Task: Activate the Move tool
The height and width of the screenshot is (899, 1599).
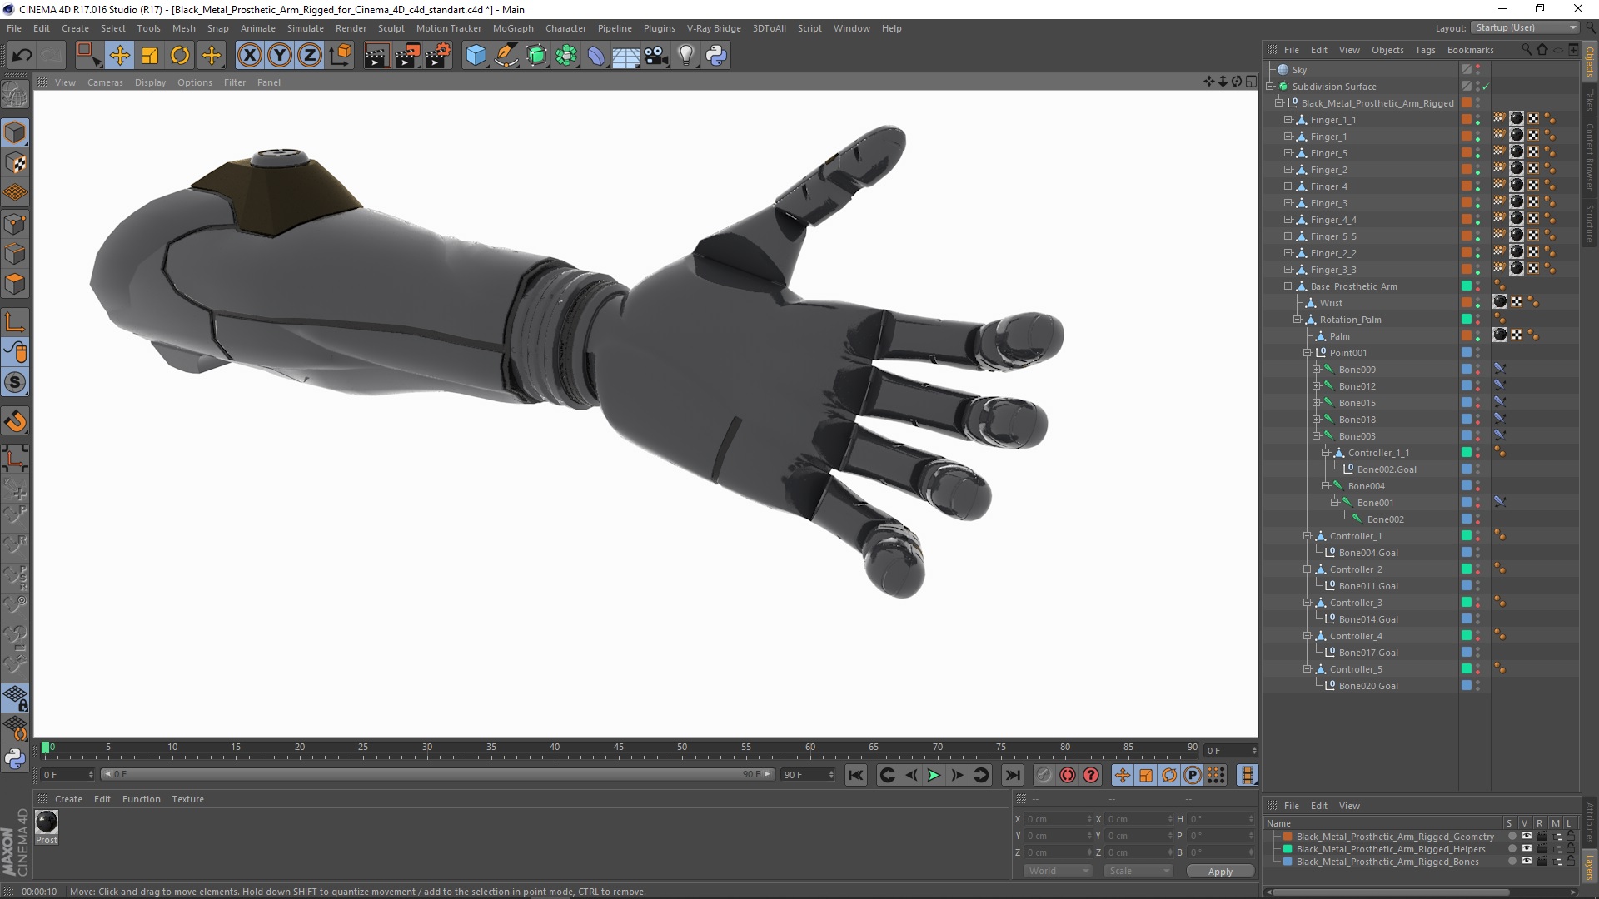Action: 120,56
